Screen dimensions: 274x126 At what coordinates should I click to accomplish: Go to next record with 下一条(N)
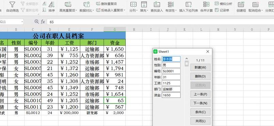[200, 103]
